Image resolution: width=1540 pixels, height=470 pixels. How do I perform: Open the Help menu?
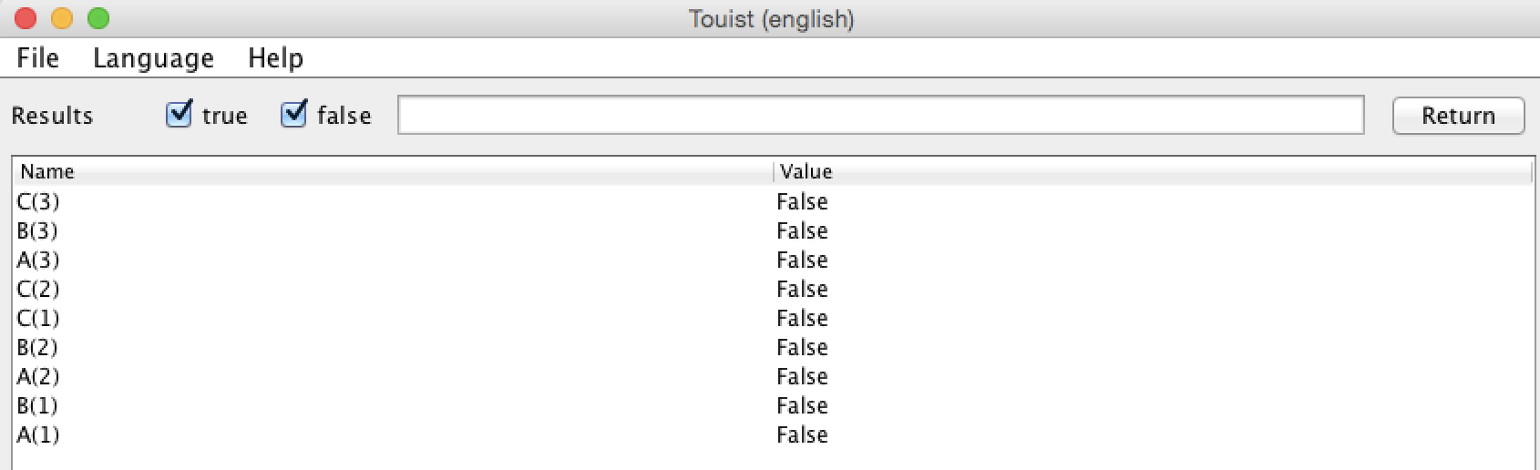(275, 58)
